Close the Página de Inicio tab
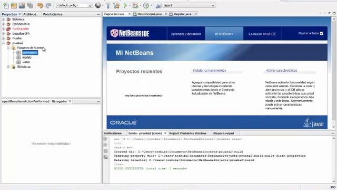The height and width of the screenshot is (190, 337). pos(130,14)
